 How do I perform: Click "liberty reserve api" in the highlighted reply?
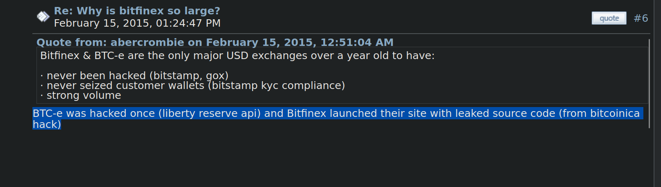[x=210, y=114]
